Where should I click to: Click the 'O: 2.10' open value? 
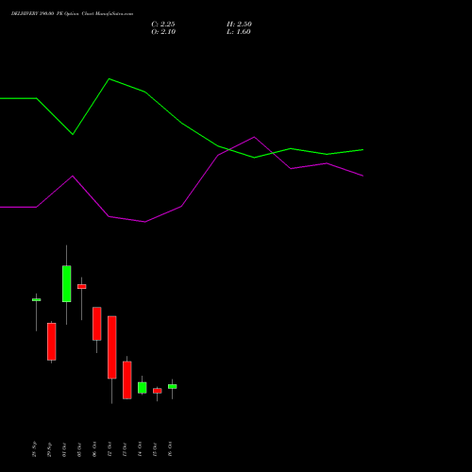(163, 32)
